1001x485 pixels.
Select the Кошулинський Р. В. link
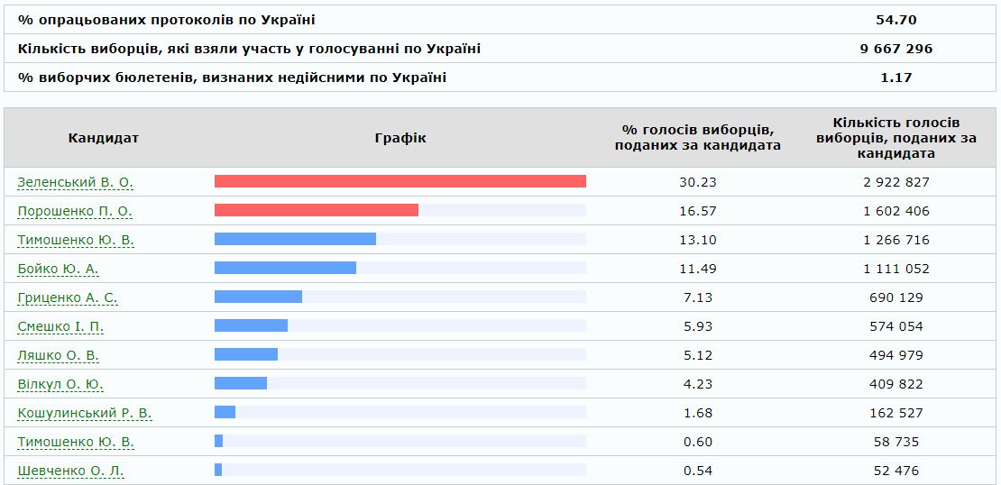click(85, 413)
